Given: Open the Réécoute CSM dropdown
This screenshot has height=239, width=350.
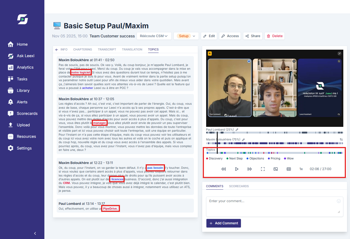Looking at the screenshot, I should [154, 36].
